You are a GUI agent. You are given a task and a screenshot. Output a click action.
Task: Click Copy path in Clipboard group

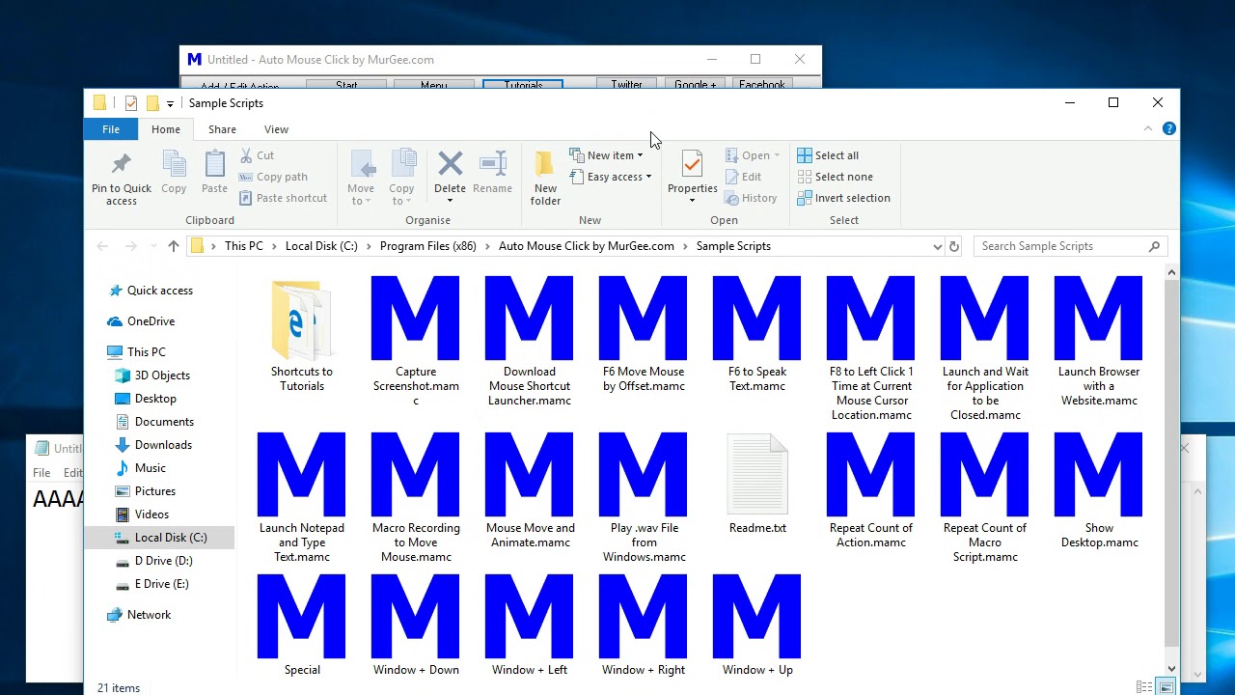click(273, 177)
